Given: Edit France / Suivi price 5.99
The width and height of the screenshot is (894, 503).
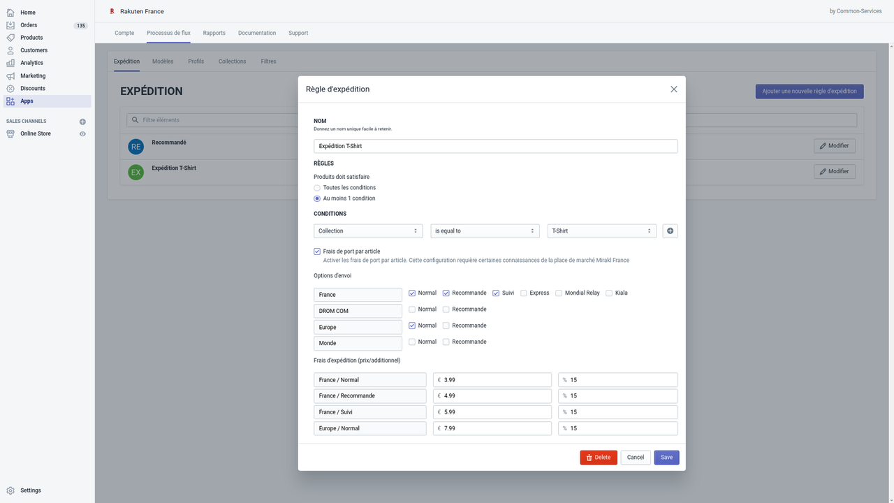Looking at the screenshot, I should tap(493, 412).
